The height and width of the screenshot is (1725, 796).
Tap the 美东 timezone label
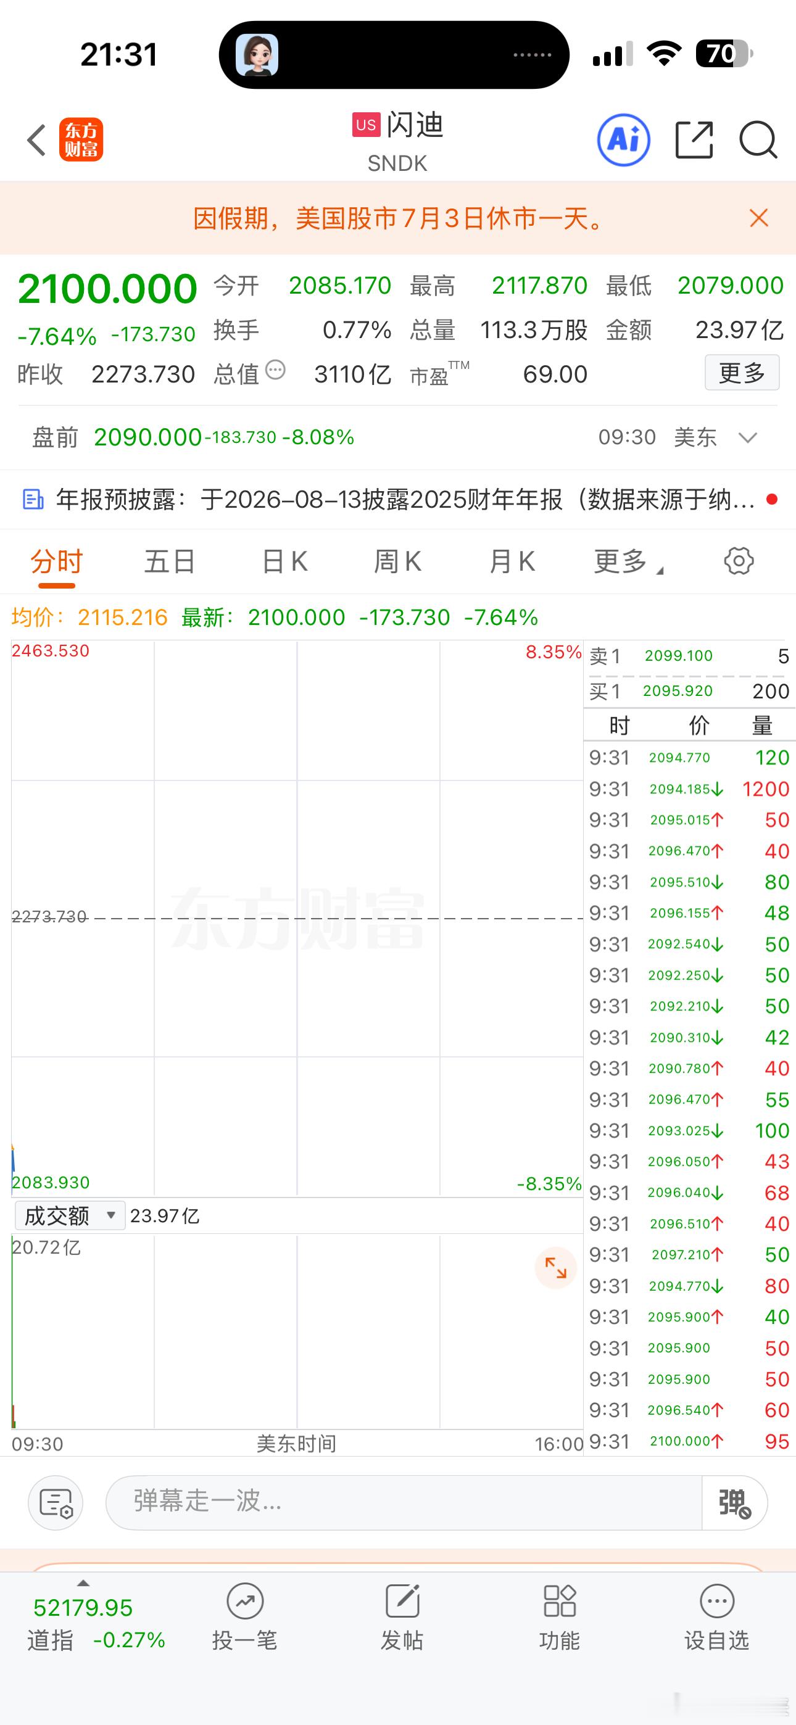coord(695,437)
